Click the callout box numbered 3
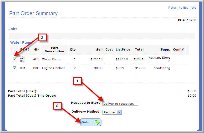 coord(77,81)
